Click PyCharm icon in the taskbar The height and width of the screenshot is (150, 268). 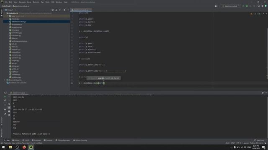pos(31,147)
